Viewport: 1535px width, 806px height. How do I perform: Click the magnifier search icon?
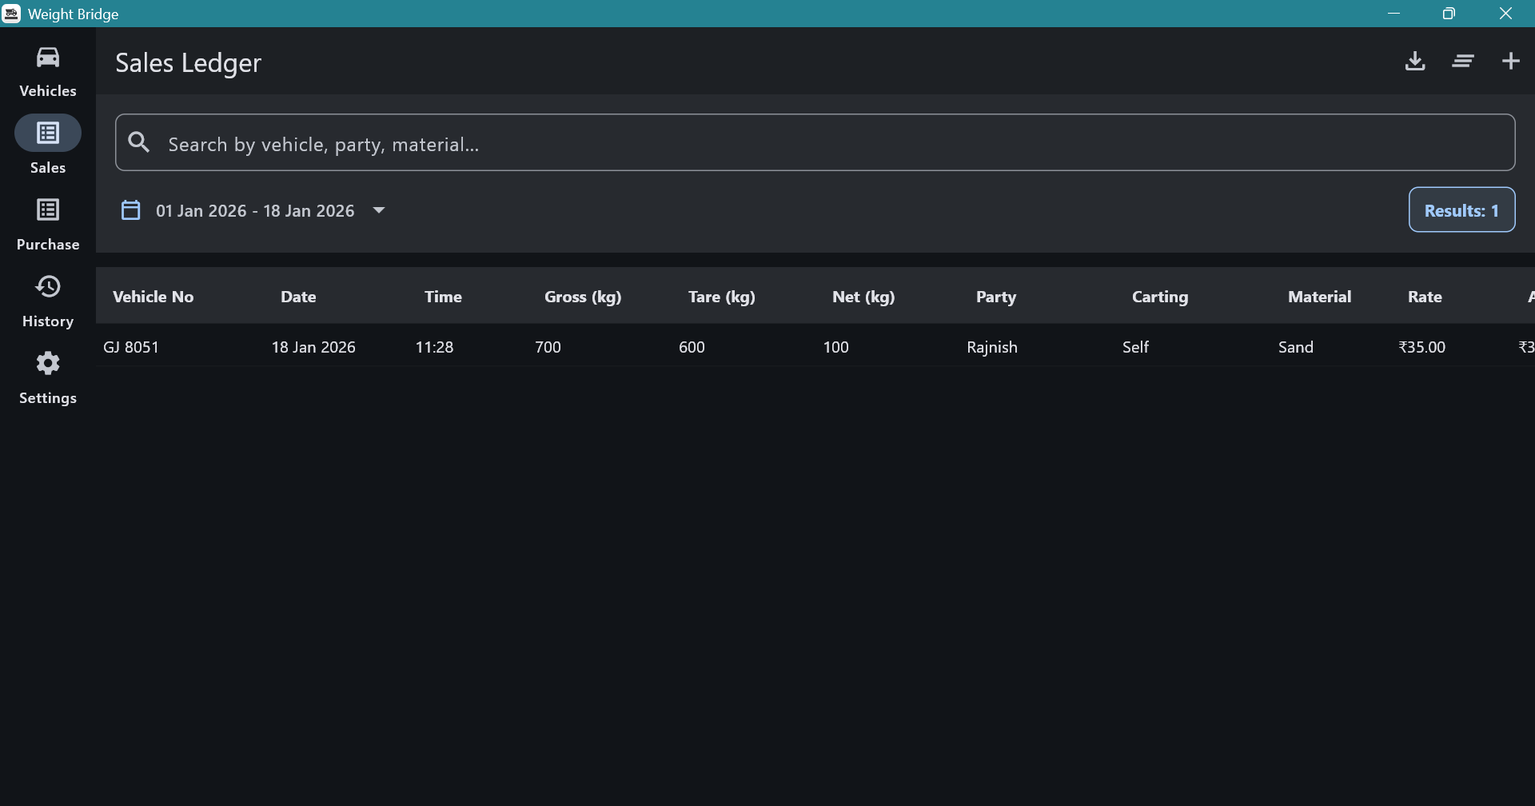pos(140,142)
